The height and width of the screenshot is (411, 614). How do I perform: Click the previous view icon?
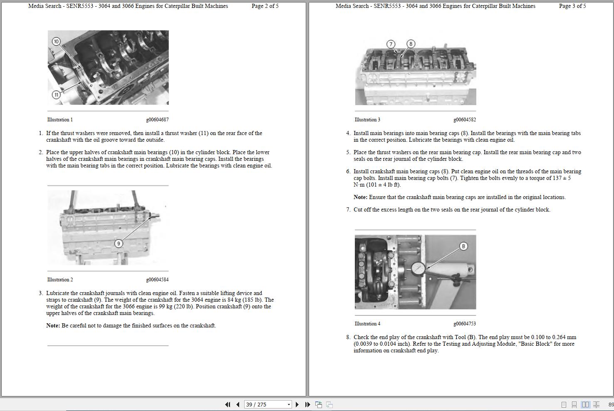[319, 404]
